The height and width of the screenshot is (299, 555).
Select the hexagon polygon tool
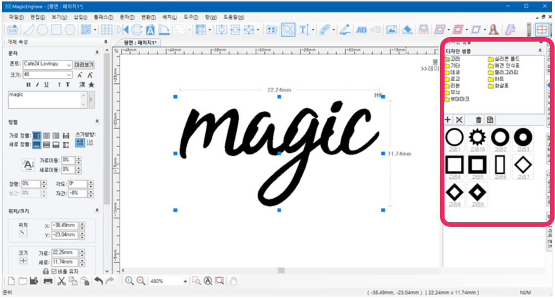coord(70,30)
